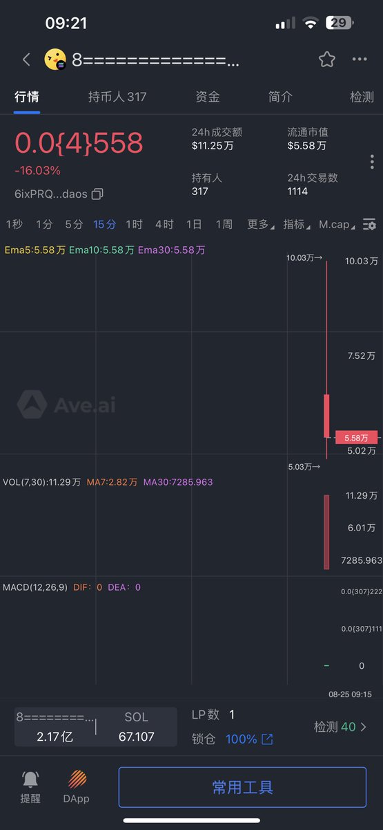The image size is (383, 830).
Task: Expand the M.cap display dropdown
Action: point(337,224)
